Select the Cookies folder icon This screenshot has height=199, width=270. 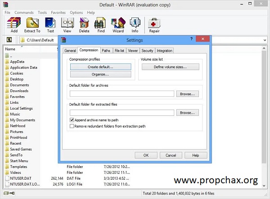pyautogui.click(x=7, y=73)
